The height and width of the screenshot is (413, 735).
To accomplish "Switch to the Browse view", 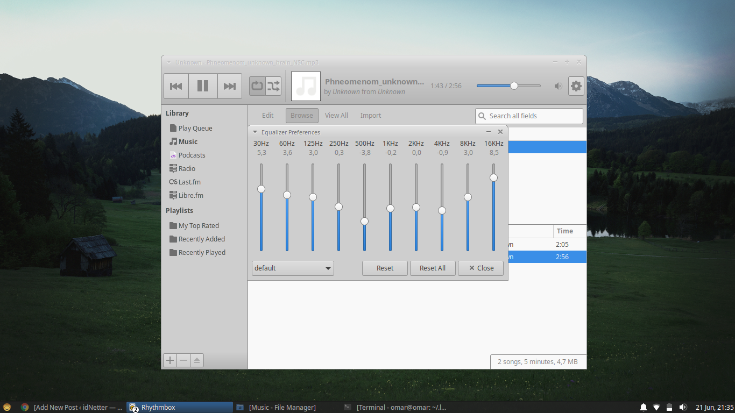I will point(301,115).
